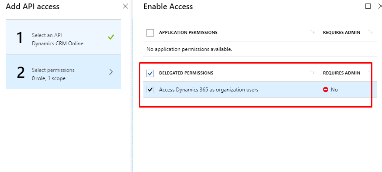Sort by Delegated Permissions arrows icon
The height and width of the screenshot is (172, 382).
click(312, 73)
